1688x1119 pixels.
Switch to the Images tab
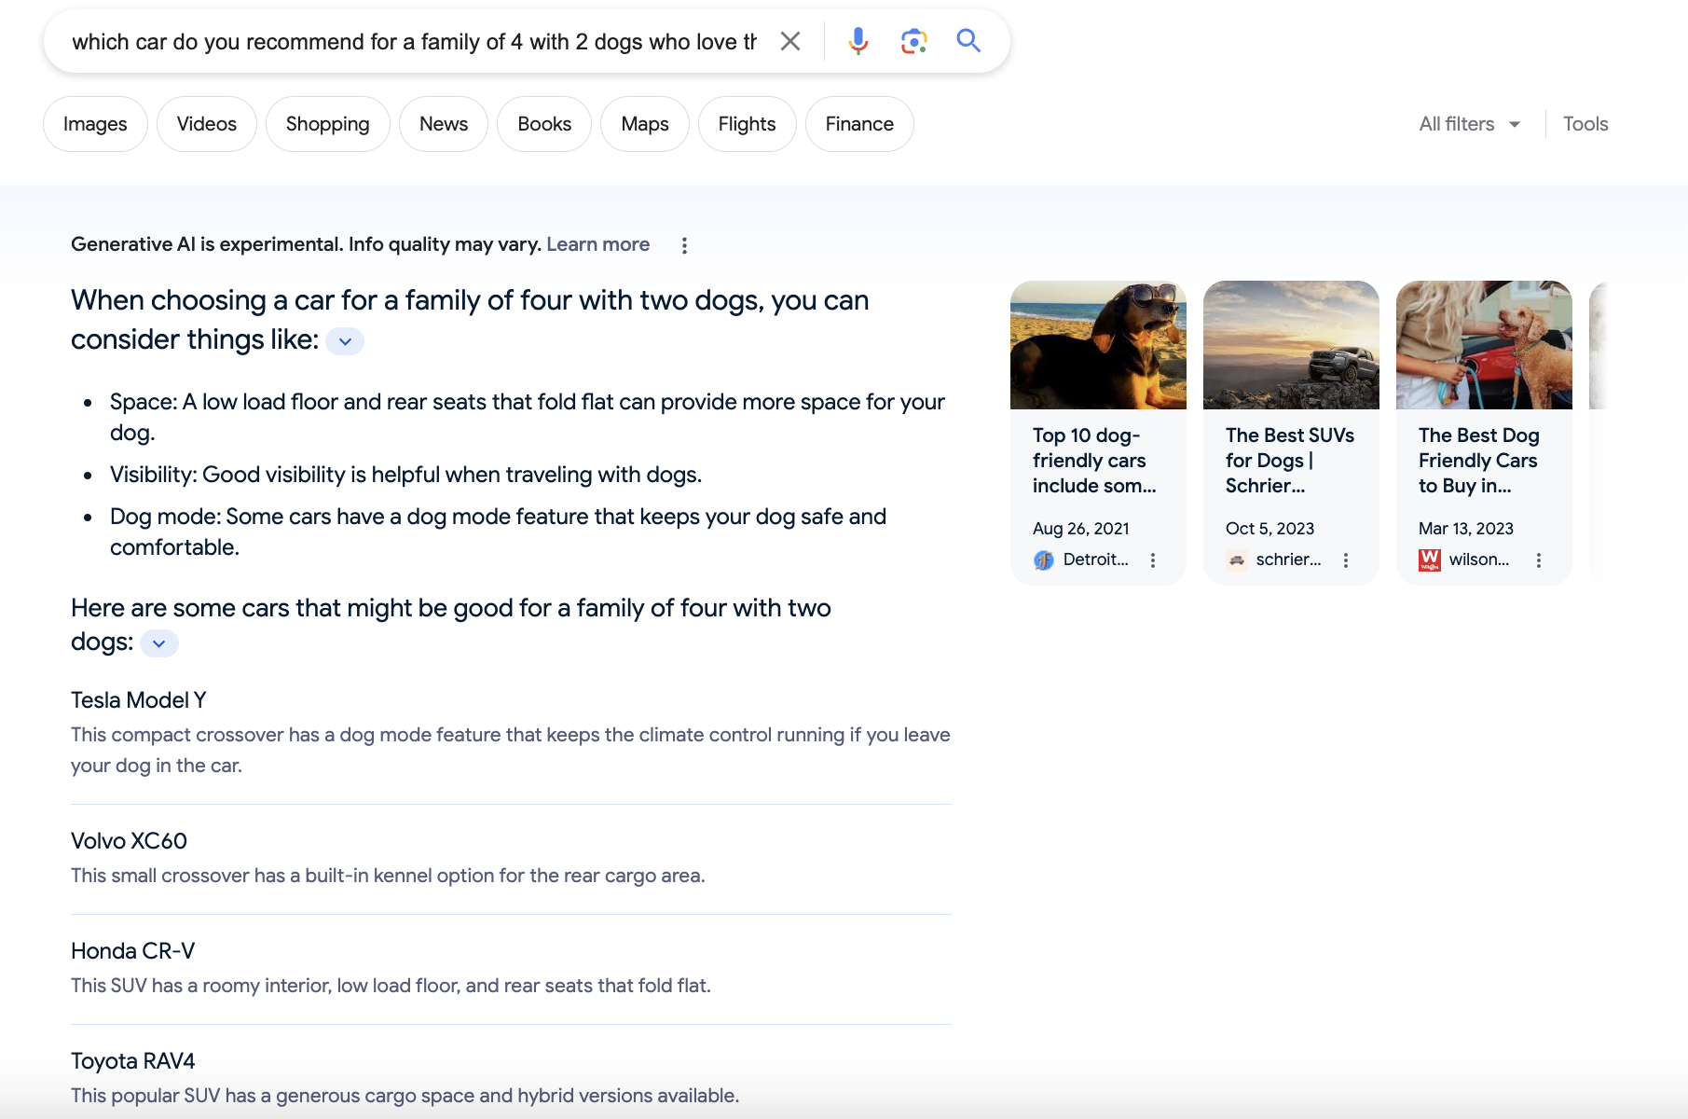(x=95, y=124)
